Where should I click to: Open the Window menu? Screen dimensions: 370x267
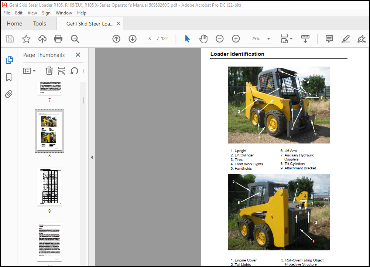tap(64, 13)
